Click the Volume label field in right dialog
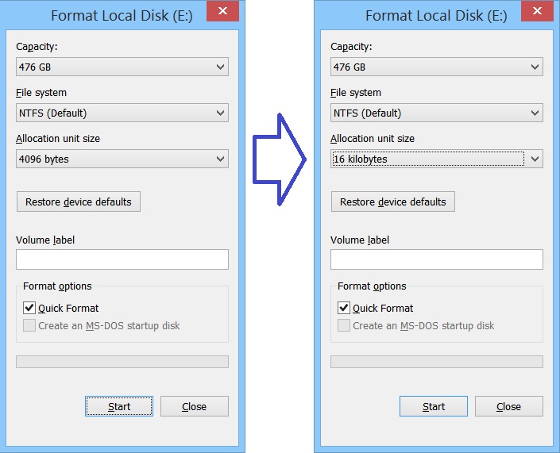The width and height of the screenshot is (560, 453). (x=436, y=259)
